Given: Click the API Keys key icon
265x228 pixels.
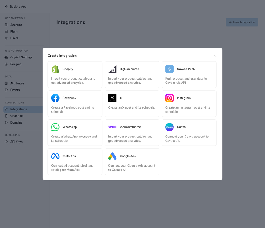Looking at the screenshot, I should (x=6, y=142).
